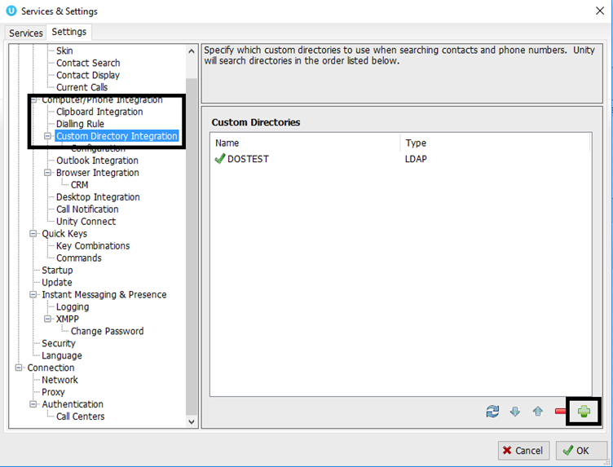
Task: Select Instant Messaging & Presence item
Action: (104, 294)
